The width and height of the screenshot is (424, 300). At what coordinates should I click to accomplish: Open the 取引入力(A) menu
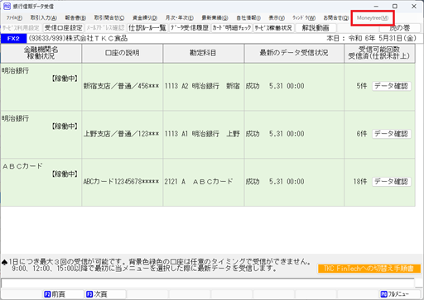pyautogui.click(x=44, y=18)
